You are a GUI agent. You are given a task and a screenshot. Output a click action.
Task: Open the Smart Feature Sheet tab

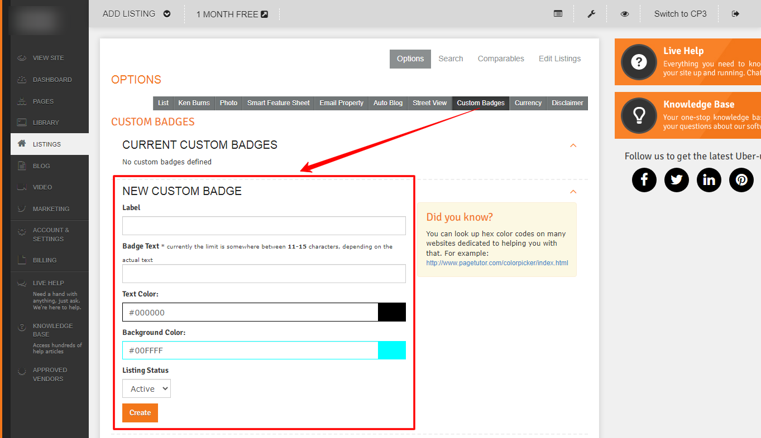tap(279, 103)
